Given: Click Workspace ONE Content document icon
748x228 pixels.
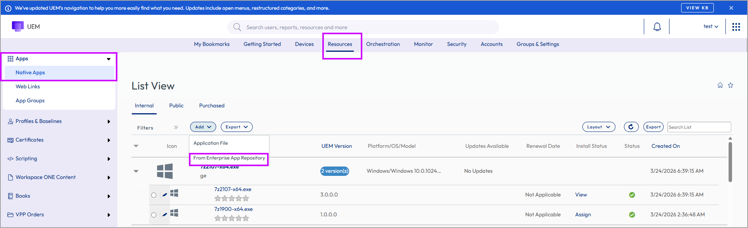Looking at the screenshot, I should (x=10, y=177).
